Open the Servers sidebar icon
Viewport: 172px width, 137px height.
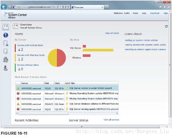[6, 43]
